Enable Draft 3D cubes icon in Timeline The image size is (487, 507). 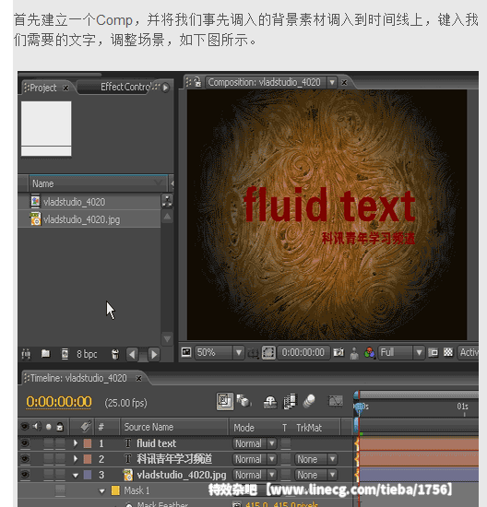pyautogui.click(x=243, y=401)
